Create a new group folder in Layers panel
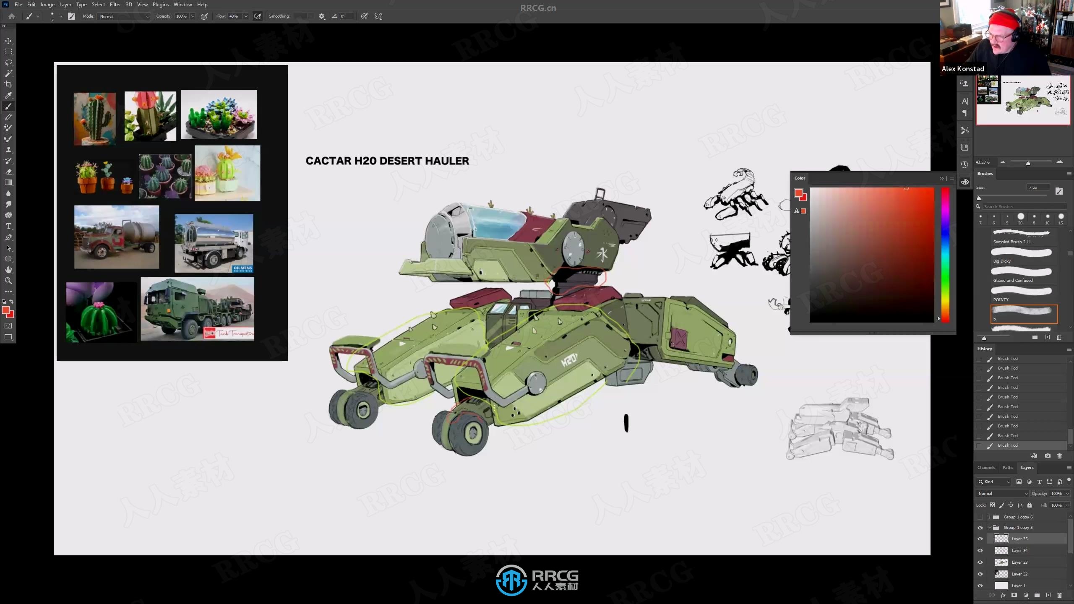 [1037, 595]
